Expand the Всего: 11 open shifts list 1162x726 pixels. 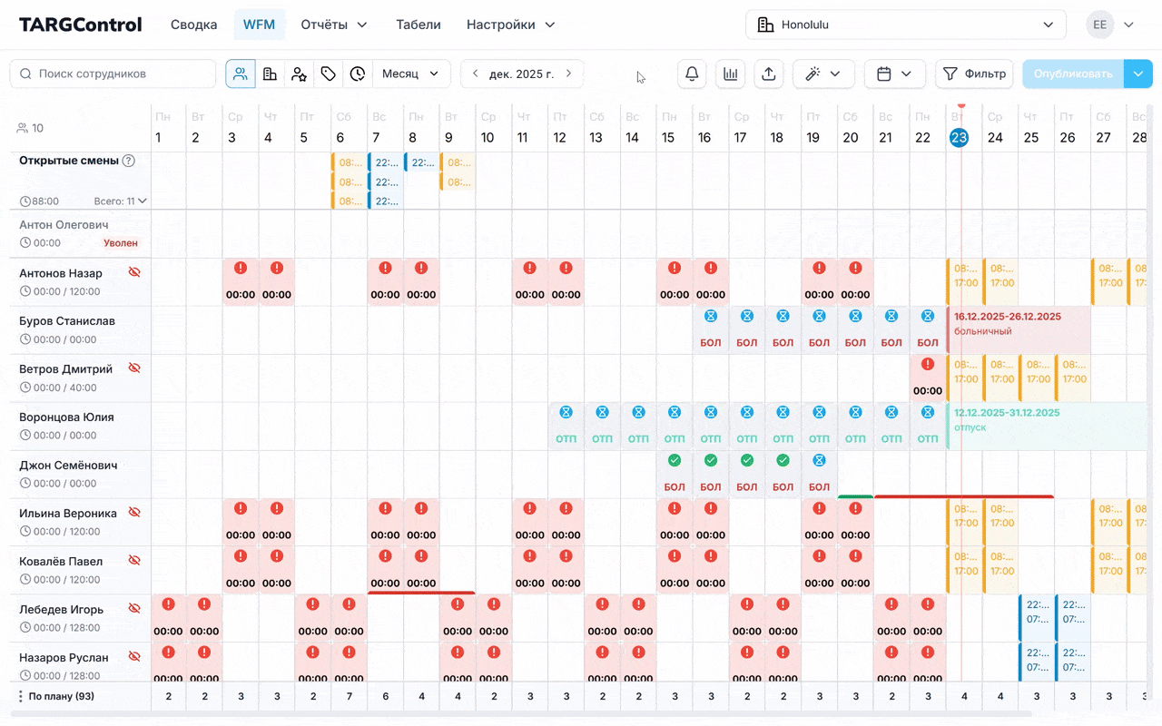click(120, 201)
